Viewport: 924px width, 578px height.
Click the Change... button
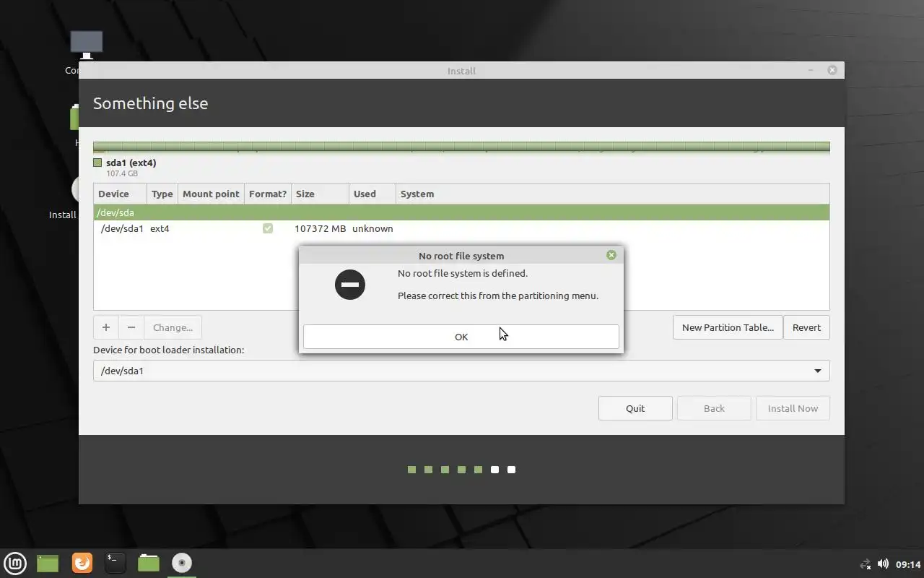(173, 327)
